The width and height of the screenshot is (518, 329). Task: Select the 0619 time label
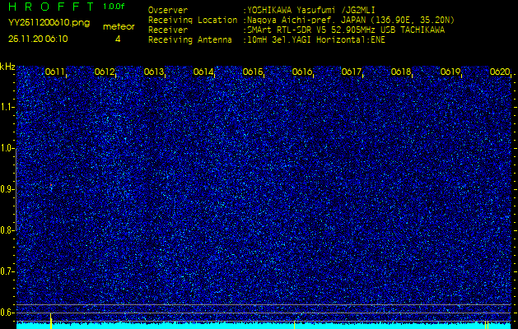(x=450, y=72)
